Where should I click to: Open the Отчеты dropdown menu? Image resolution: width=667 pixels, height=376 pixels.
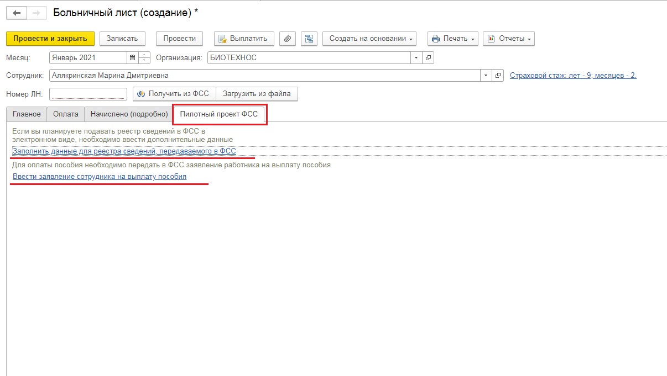pyautogui.click(x=508, y=39)
